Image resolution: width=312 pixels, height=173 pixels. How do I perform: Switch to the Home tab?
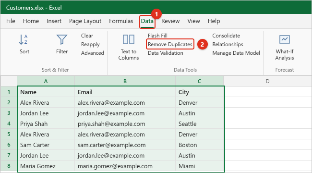(x=31, y=21)
